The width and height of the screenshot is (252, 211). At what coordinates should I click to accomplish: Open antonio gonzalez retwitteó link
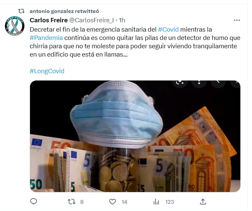click(x=64, y=11)
